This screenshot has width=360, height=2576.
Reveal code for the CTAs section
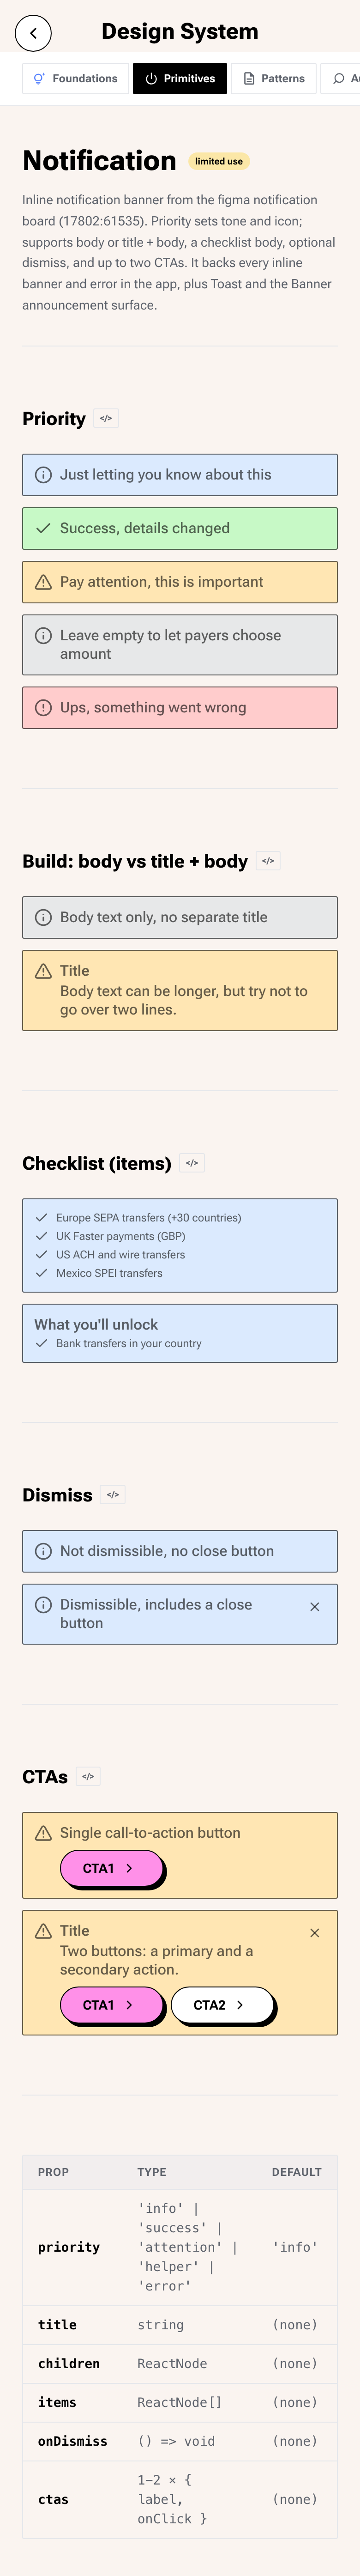pos(88,1777)
